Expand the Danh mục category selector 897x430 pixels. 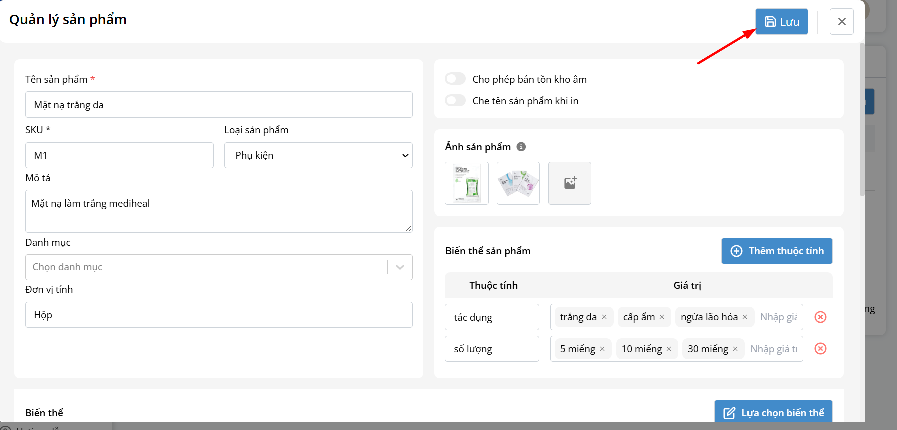400,267
